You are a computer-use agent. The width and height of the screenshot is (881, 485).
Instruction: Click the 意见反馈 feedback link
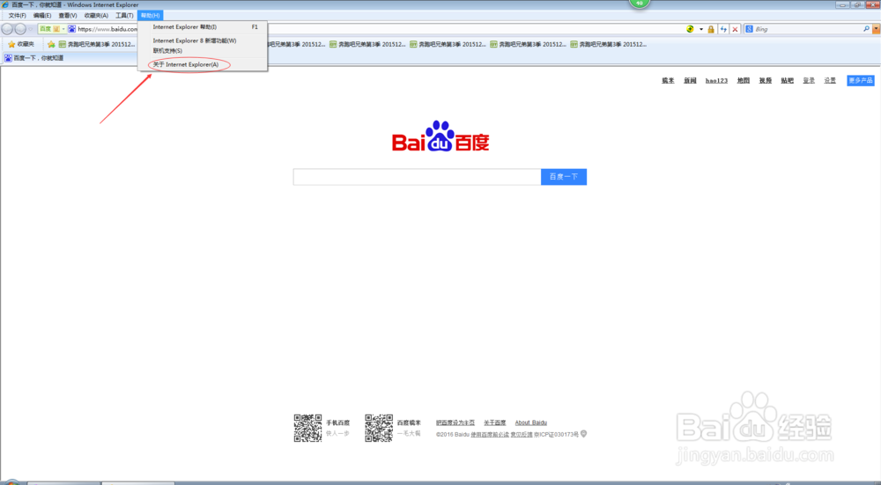522,435
